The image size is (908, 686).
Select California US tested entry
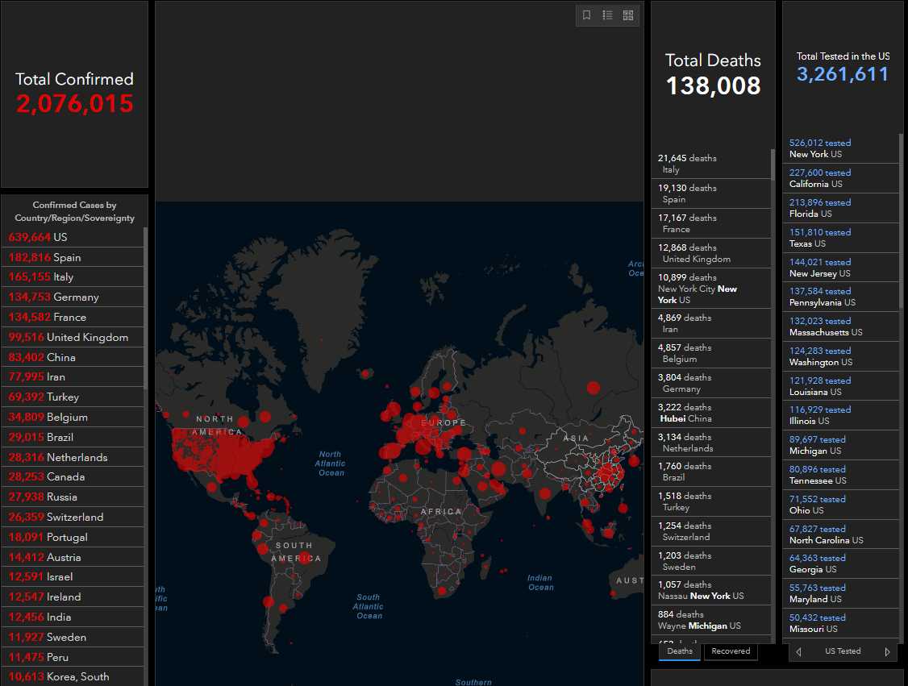coord(839,178)
